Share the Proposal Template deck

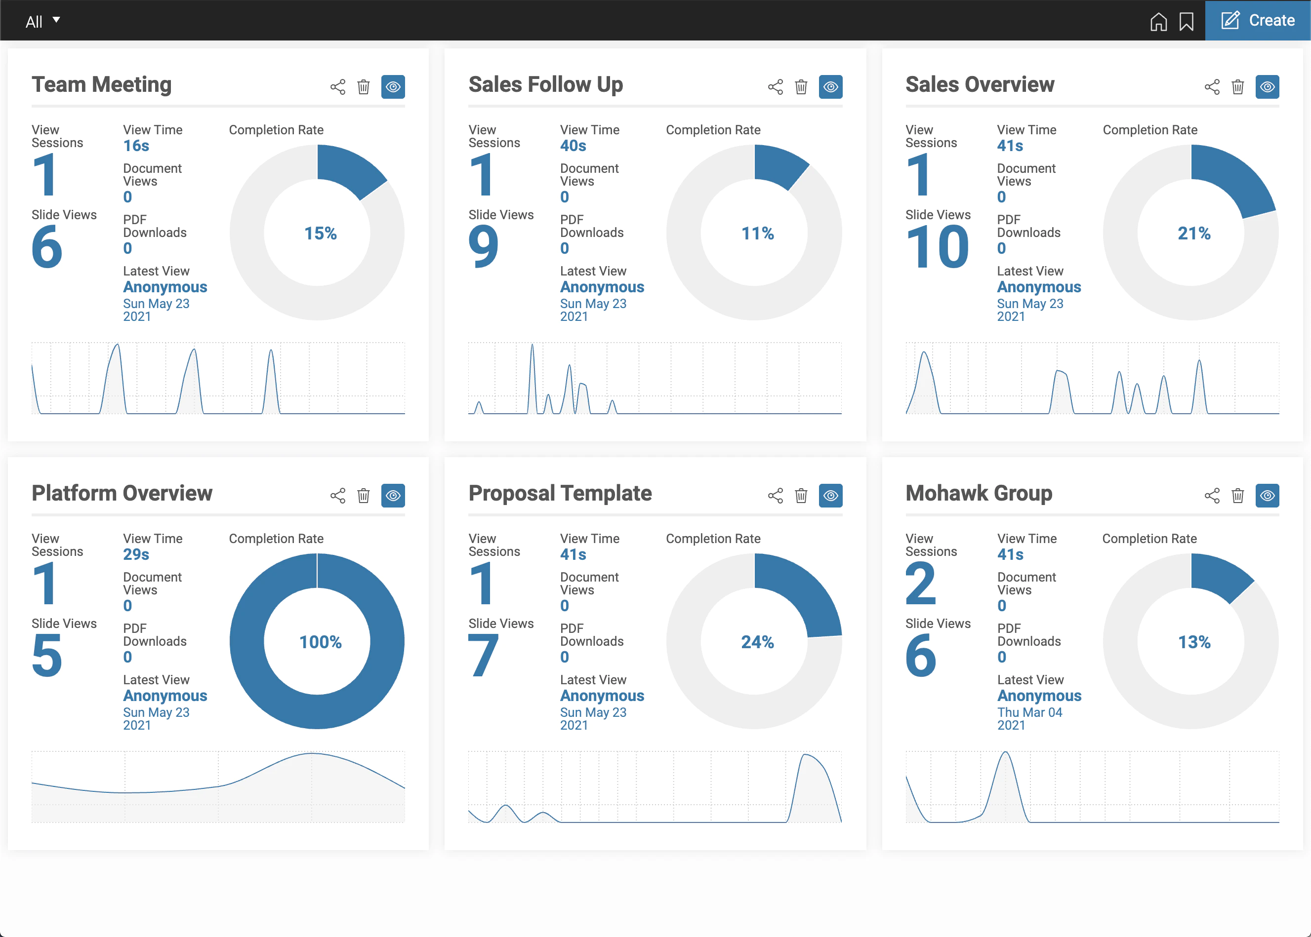(x=775, y=496)
